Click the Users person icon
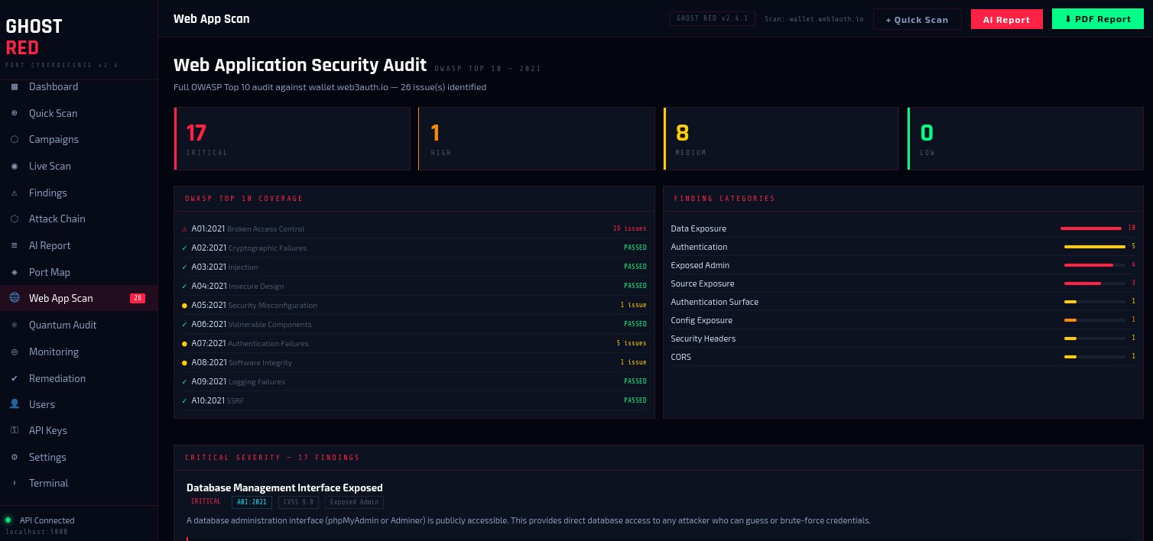Screen dimensions: 1153x541 [x=14, y=404]
